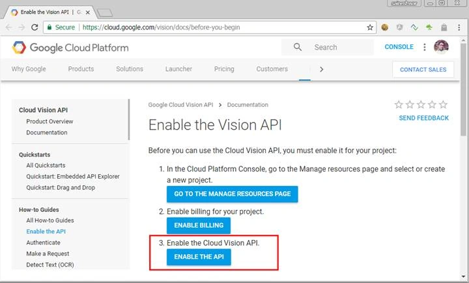Open Documentation in the sidebar
The width and height of the screenshot is (469, 283).
pyautogui.click(x=47, y=132)
